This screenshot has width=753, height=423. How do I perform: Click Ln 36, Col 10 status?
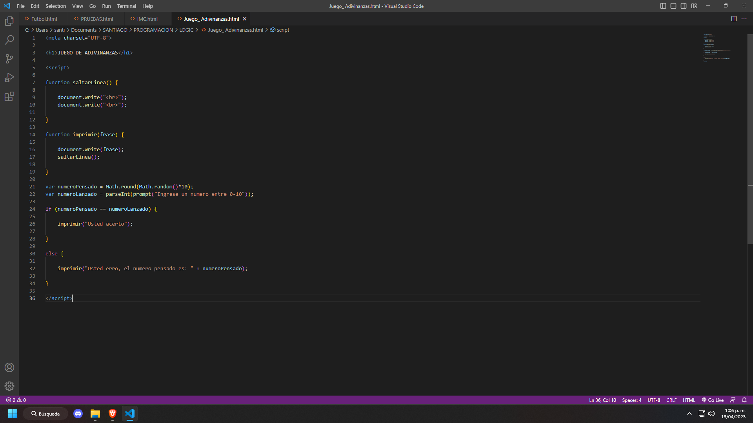click(x=602, y=400)
